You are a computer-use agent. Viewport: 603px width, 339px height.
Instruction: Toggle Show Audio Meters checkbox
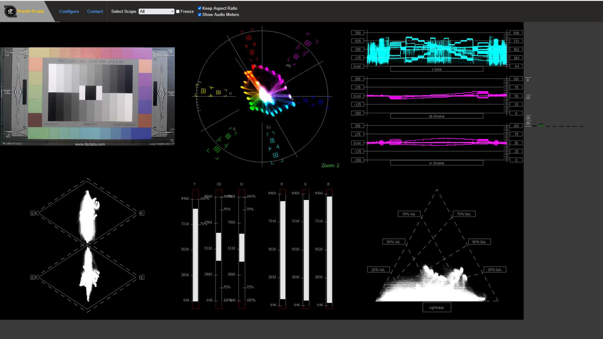click(199, 14)
